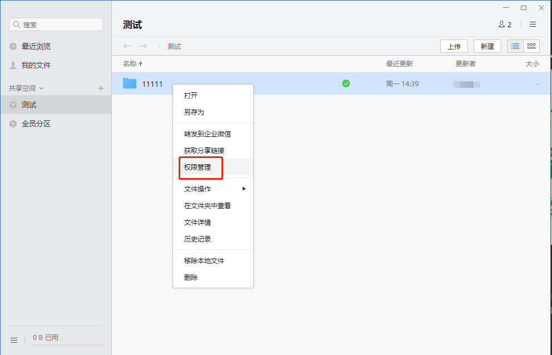Image resolution: width=552 pixels, height=355 pixels.
Task: Minimize the window
Action: 506,8
